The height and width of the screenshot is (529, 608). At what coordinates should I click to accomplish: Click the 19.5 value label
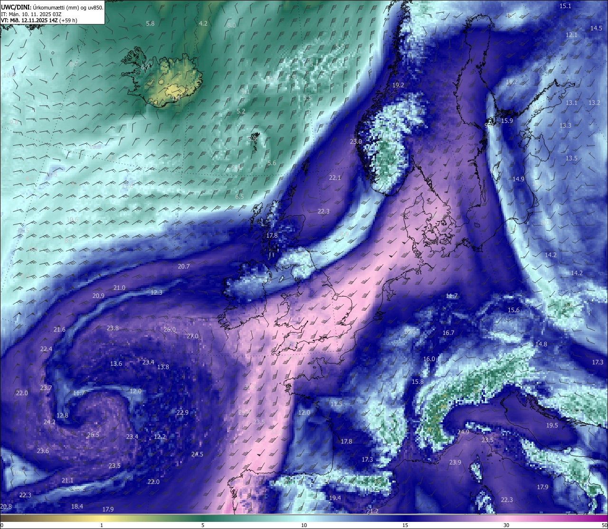tap(552, 425)
